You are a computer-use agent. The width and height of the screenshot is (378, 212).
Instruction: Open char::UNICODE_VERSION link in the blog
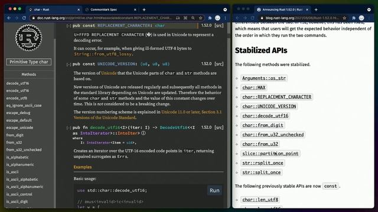269,106
